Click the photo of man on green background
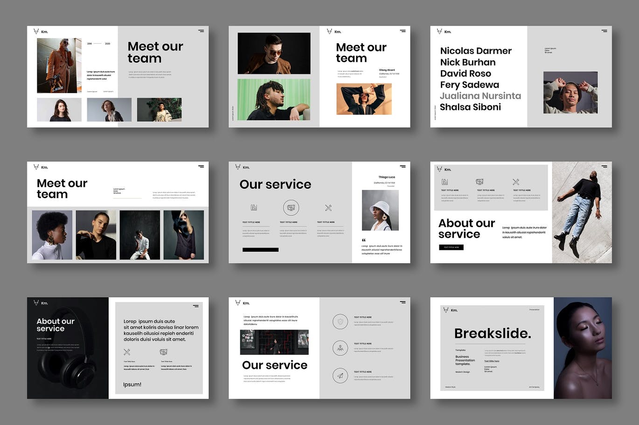The image size is (639, 425). point(274,99)
